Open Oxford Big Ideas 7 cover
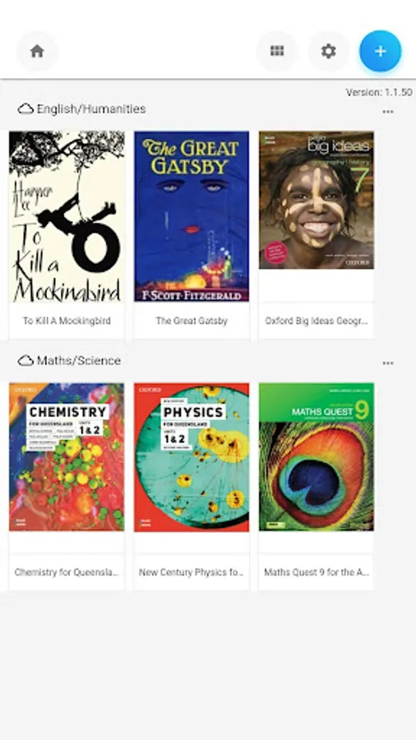 [317, 200]
